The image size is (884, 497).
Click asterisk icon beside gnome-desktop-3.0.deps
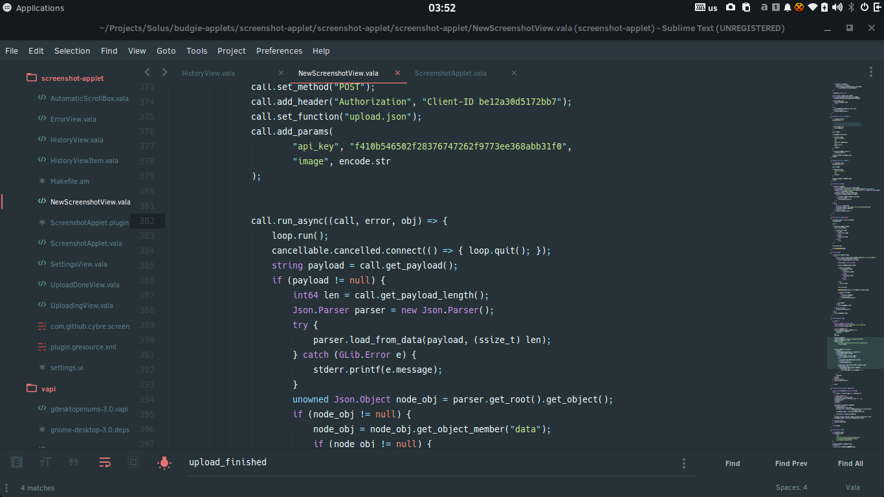42,430
